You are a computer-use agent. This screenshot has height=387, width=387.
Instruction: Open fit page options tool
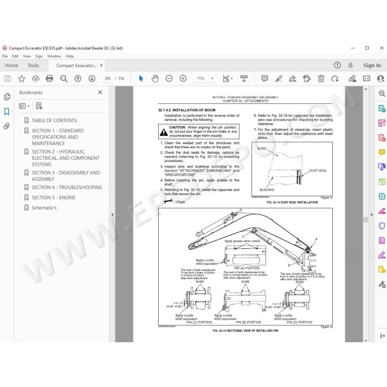point(226,79)
